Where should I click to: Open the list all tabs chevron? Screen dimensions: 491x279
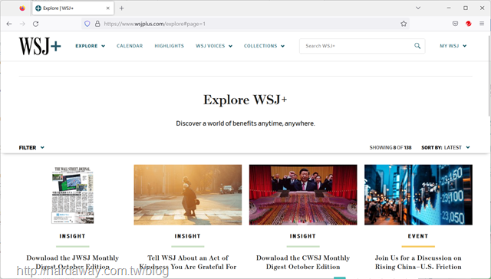click(417, 8)
